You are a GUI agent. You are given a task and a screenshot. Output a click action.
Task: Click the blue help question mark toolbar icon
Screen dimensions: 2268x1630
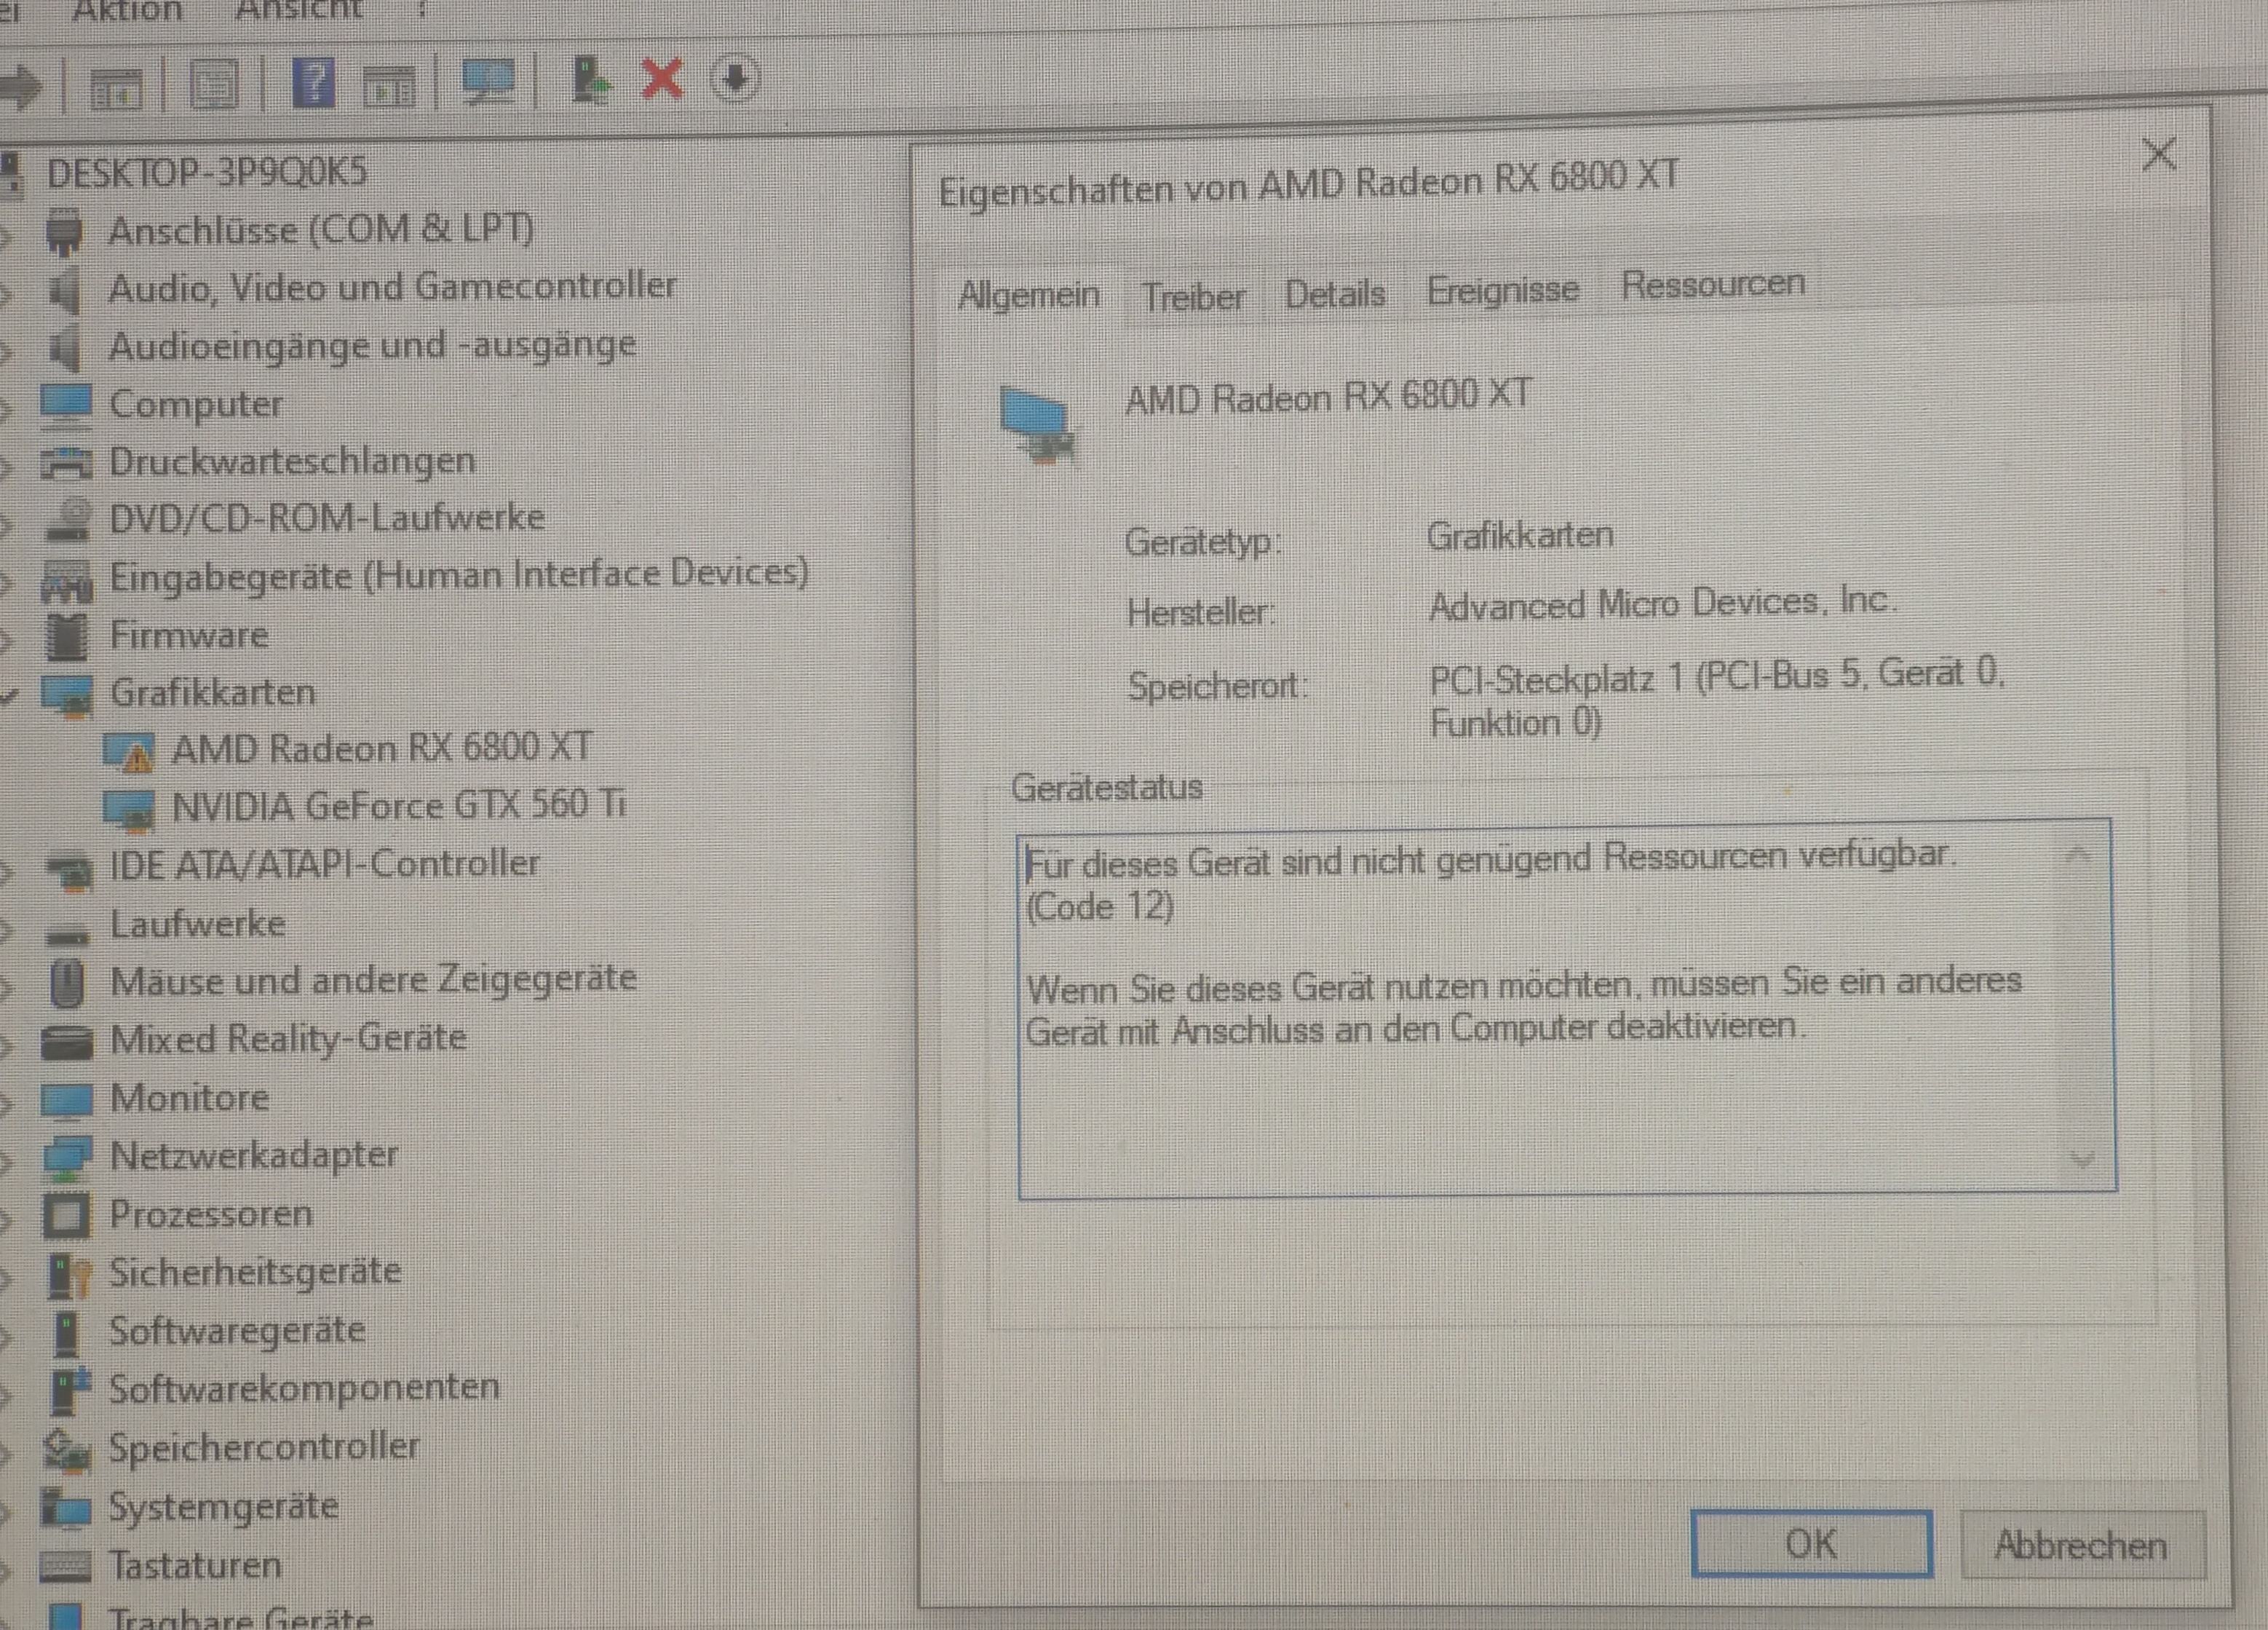(x=313, y=82)
